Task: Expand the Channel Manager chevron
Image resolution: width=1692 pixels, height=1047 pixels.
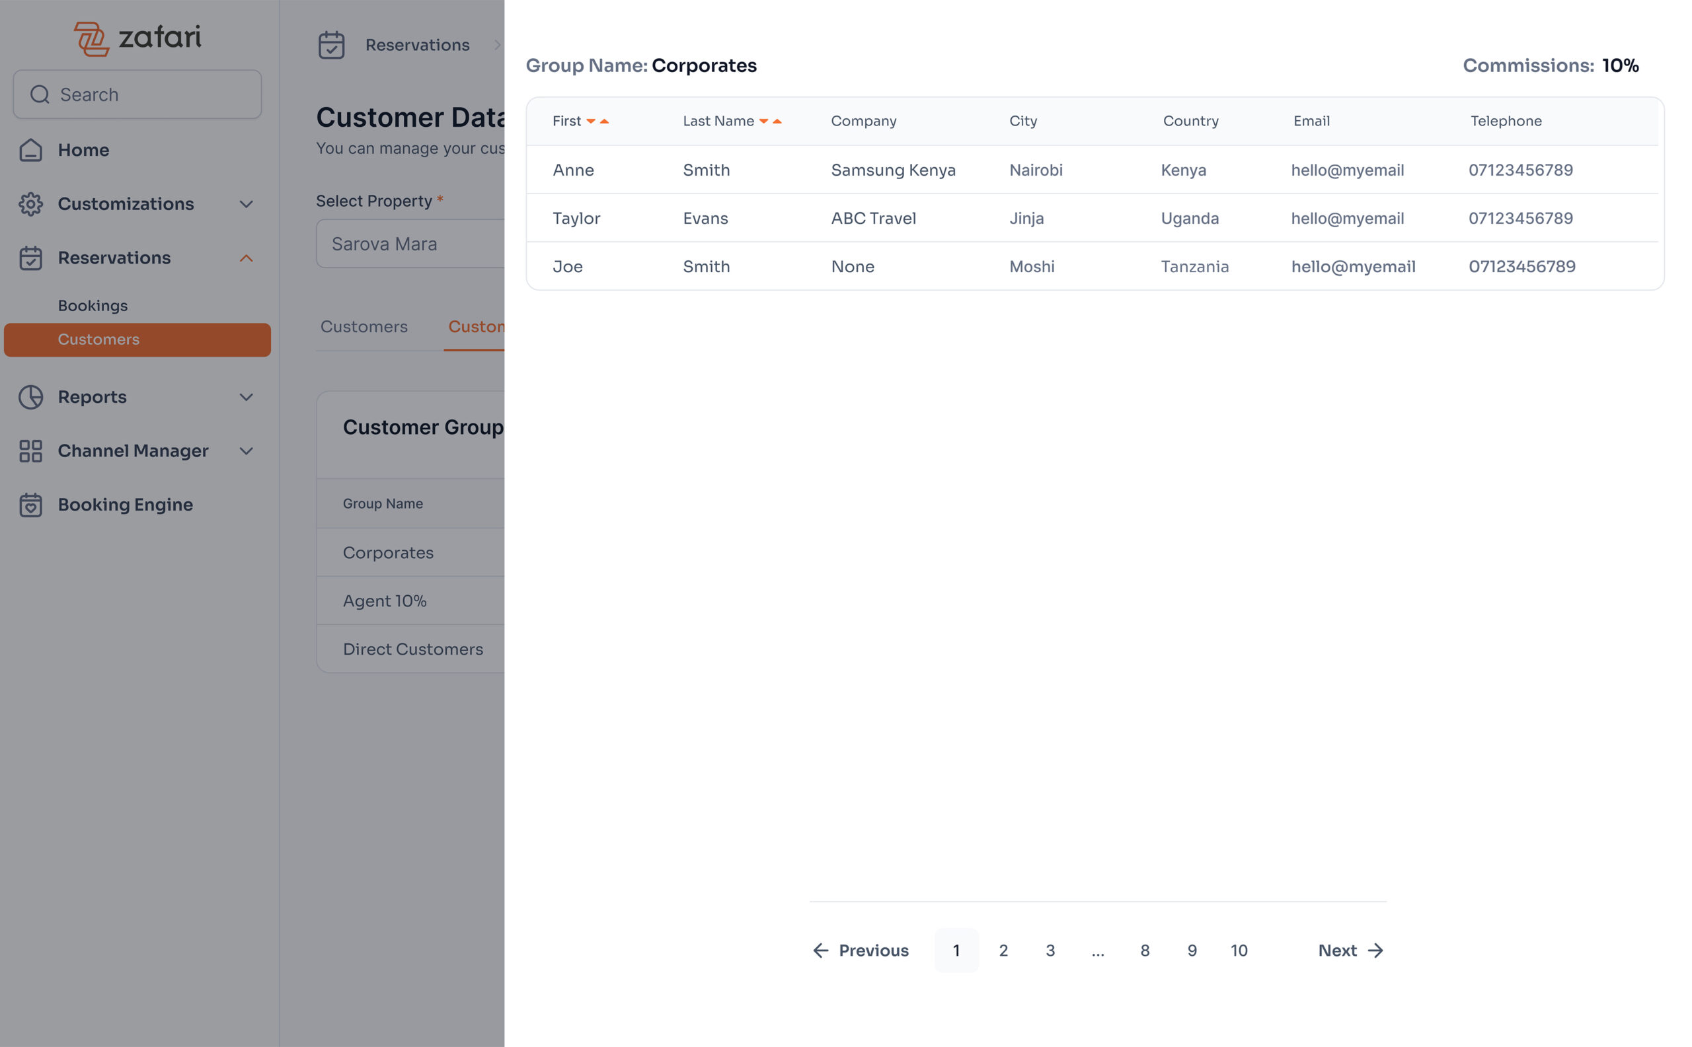Action: [246, 451]
